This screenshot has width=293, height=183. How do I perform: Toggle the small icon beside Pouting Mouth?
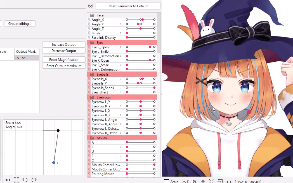point(89,174)
